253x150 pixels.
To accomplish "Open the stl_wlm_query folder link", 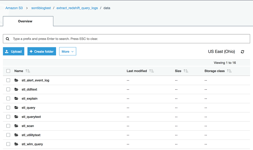I will 32,144.
